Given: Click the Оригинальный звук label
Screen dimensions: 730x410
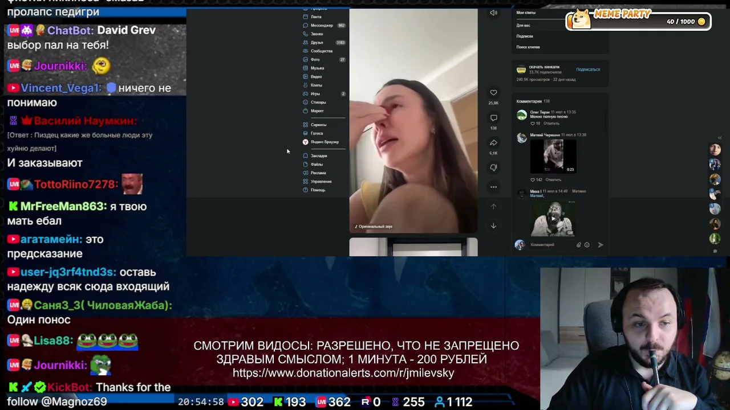Looking at the screenshot, I should (x=374, y=227).
